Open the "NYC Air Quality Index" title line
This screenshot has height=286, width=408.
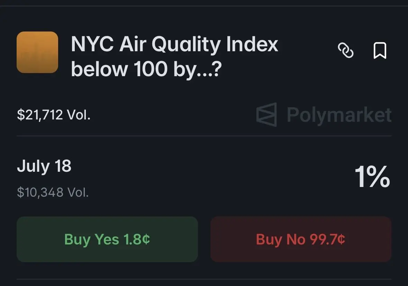pyautogui.click(x=175, y=45)
